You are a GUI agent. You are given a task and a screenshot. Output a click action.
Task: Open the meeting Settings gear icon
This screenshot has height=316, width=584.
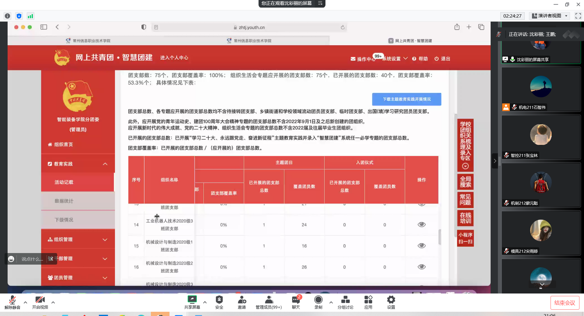click(x=391, y=300)
